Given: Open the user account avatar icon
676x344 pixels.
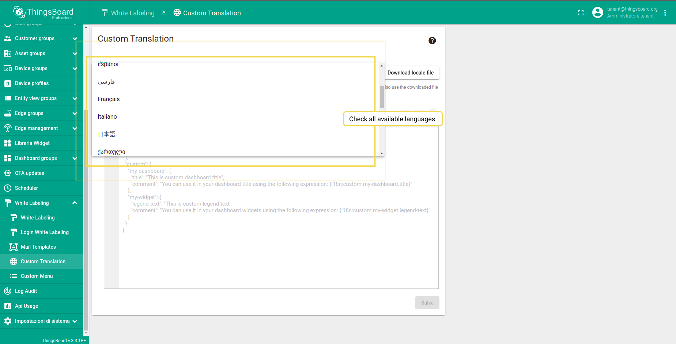Looking at the screenshot, I should pyautogui.click(x=597, y=12).
